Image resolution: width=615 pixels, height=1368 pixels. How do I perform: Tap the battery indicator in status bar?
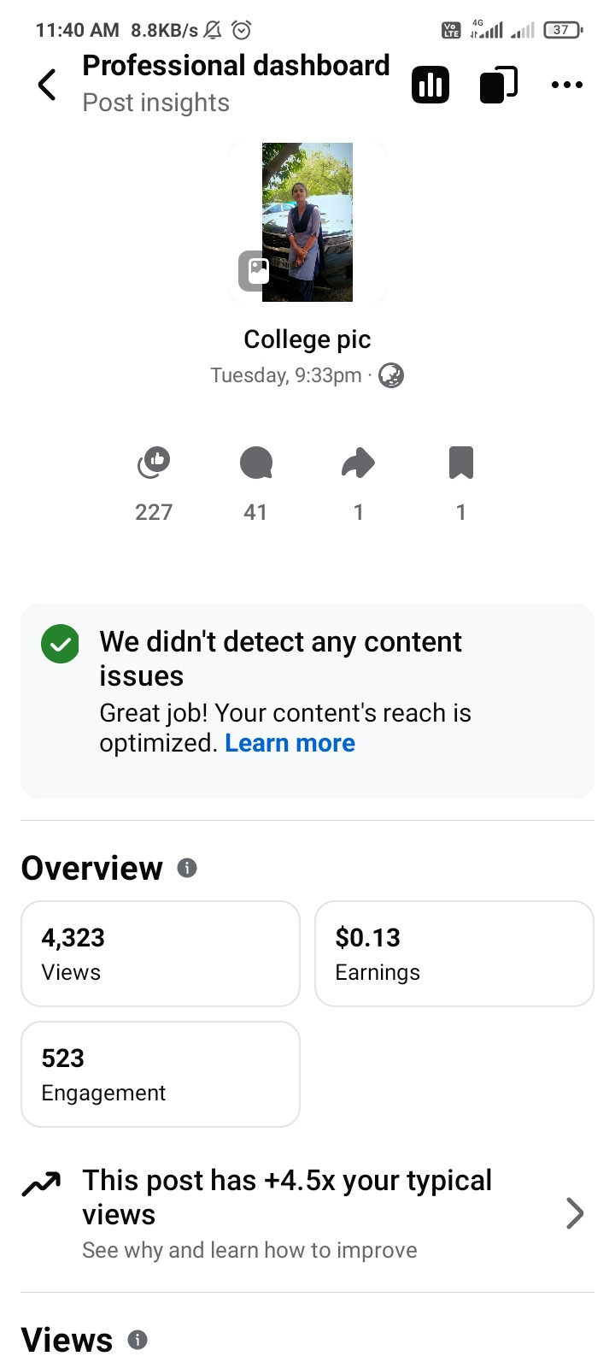tap(562, 30)
